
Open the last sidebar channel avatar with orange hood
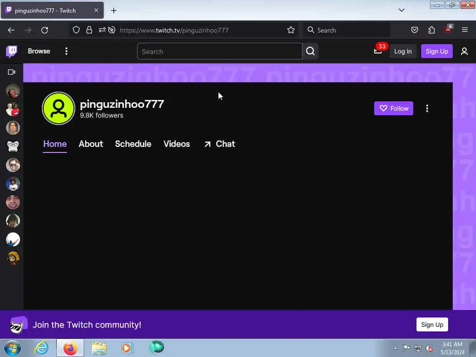(13, 258)
